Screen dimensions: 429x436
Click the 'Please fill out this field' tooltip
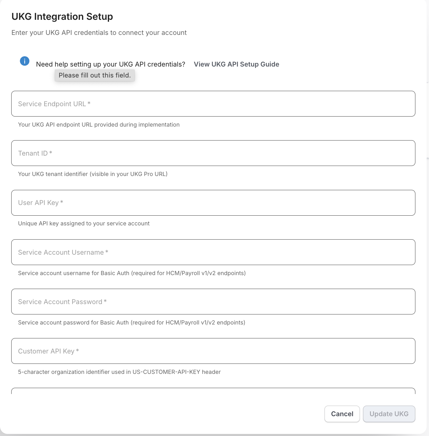pyautogui.click(x=95, y=75)
